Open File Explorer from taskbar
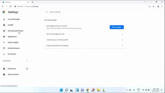 click(x=98, y=90)
